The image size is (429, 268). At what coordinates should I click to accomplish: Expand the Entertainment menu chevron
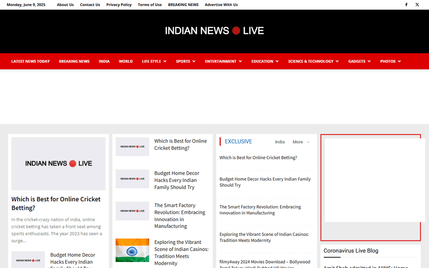240,61
